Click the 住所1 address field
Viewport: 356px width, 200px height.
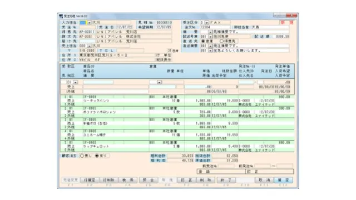117,55
